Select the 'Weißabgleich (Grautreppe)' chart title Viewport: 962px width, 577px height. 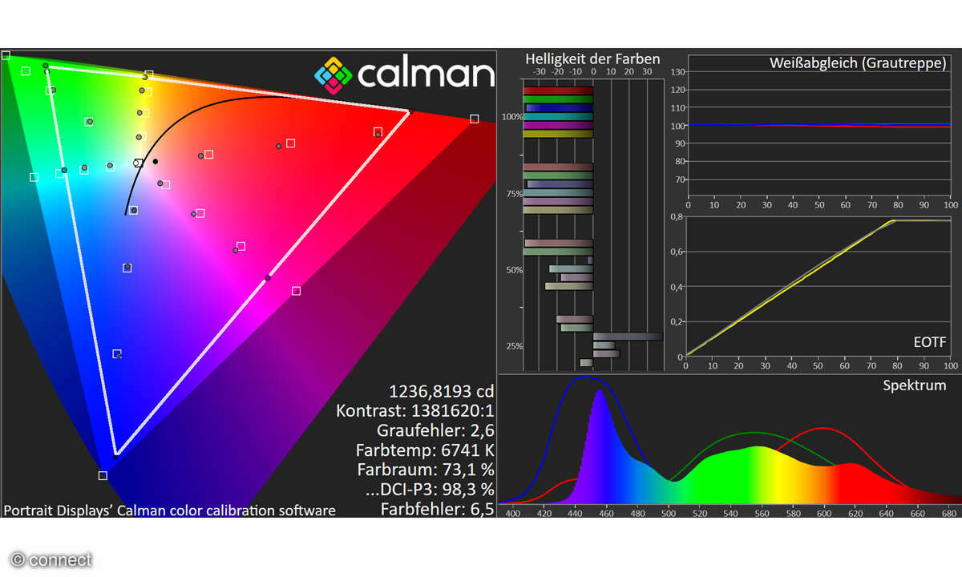[x=858, y=63]
